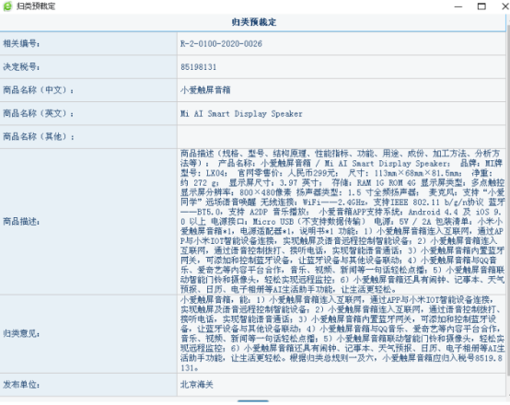Select Mi AI Smart Display Speaker text
The width and height of the screenshot is (510, 405).
[241, 114]
